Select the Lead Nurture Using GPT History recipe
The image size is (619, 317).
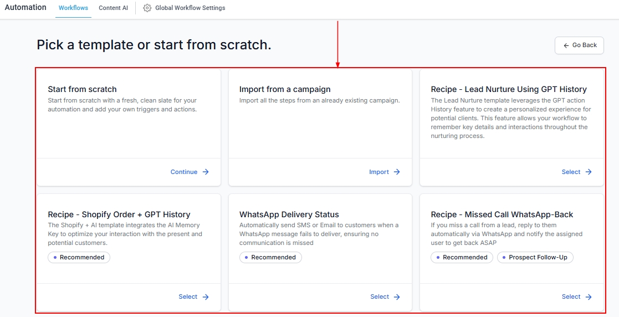pyautogui.click(x=571, y=172)
